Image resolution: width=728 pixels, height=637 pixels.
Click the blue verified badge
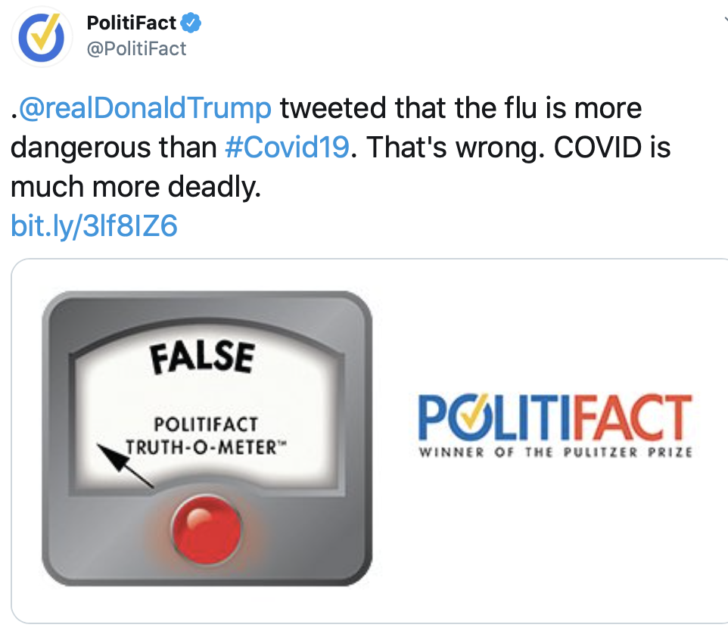(191, 23)
